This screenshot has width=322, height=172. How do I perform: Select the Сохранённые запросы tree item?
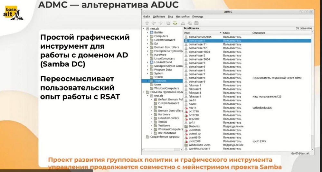point(165,137)
